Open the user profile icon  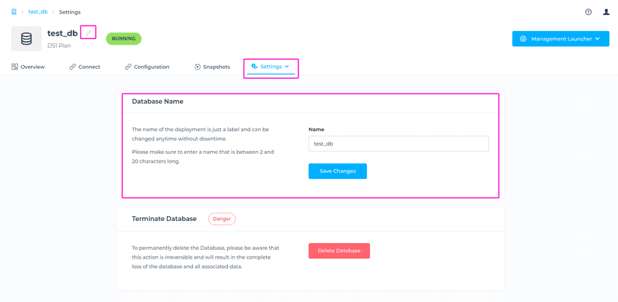point(606,12)
